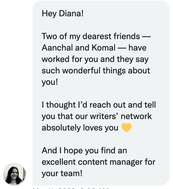Click the words "such wonderful things about"
The height and width of the screenshot is (189, 173).
pos(96,71)
